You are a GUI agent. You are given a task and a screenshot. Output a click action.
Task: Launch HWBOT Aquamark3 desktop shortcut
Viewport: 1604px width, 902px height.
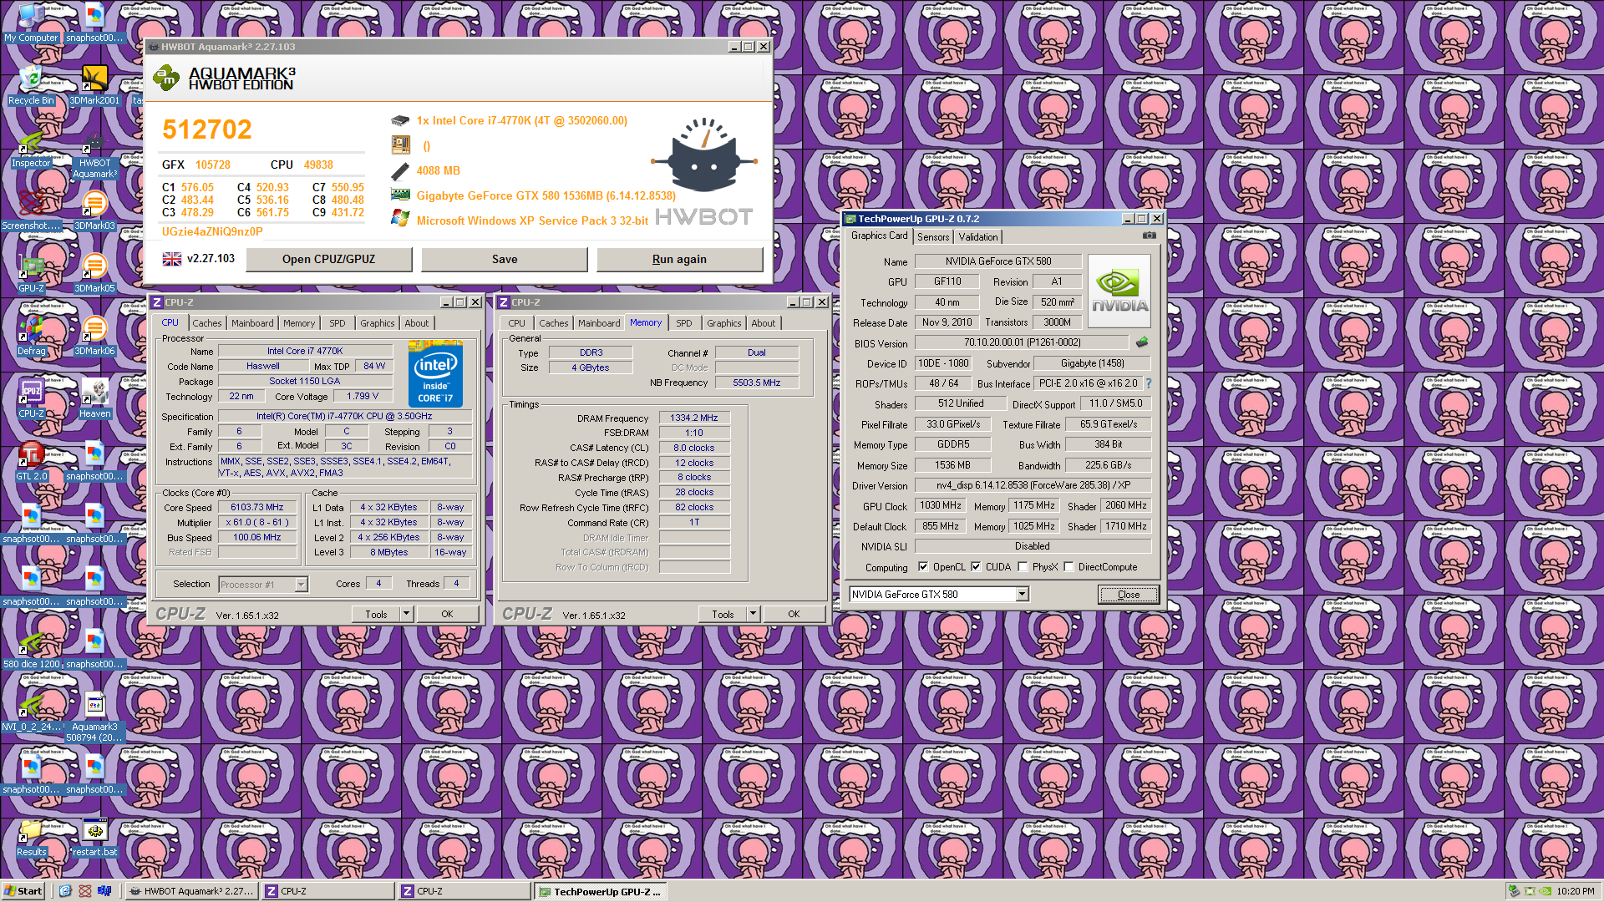pyautogui.click(x=94, y=154)
